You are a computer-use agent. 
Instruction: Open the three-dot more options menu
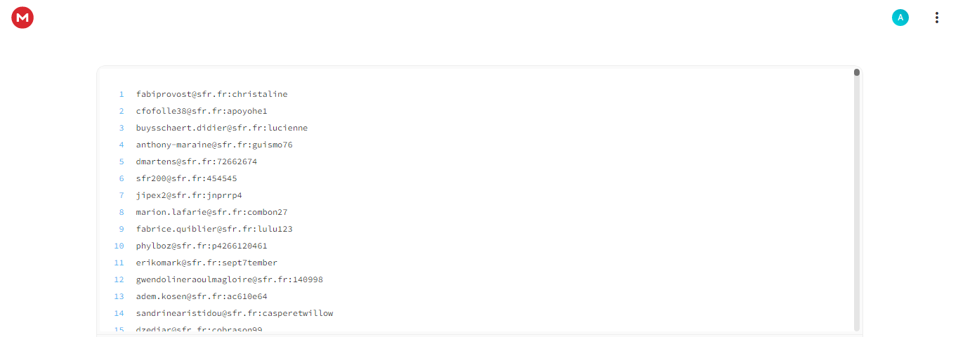[x=936, y=18]
